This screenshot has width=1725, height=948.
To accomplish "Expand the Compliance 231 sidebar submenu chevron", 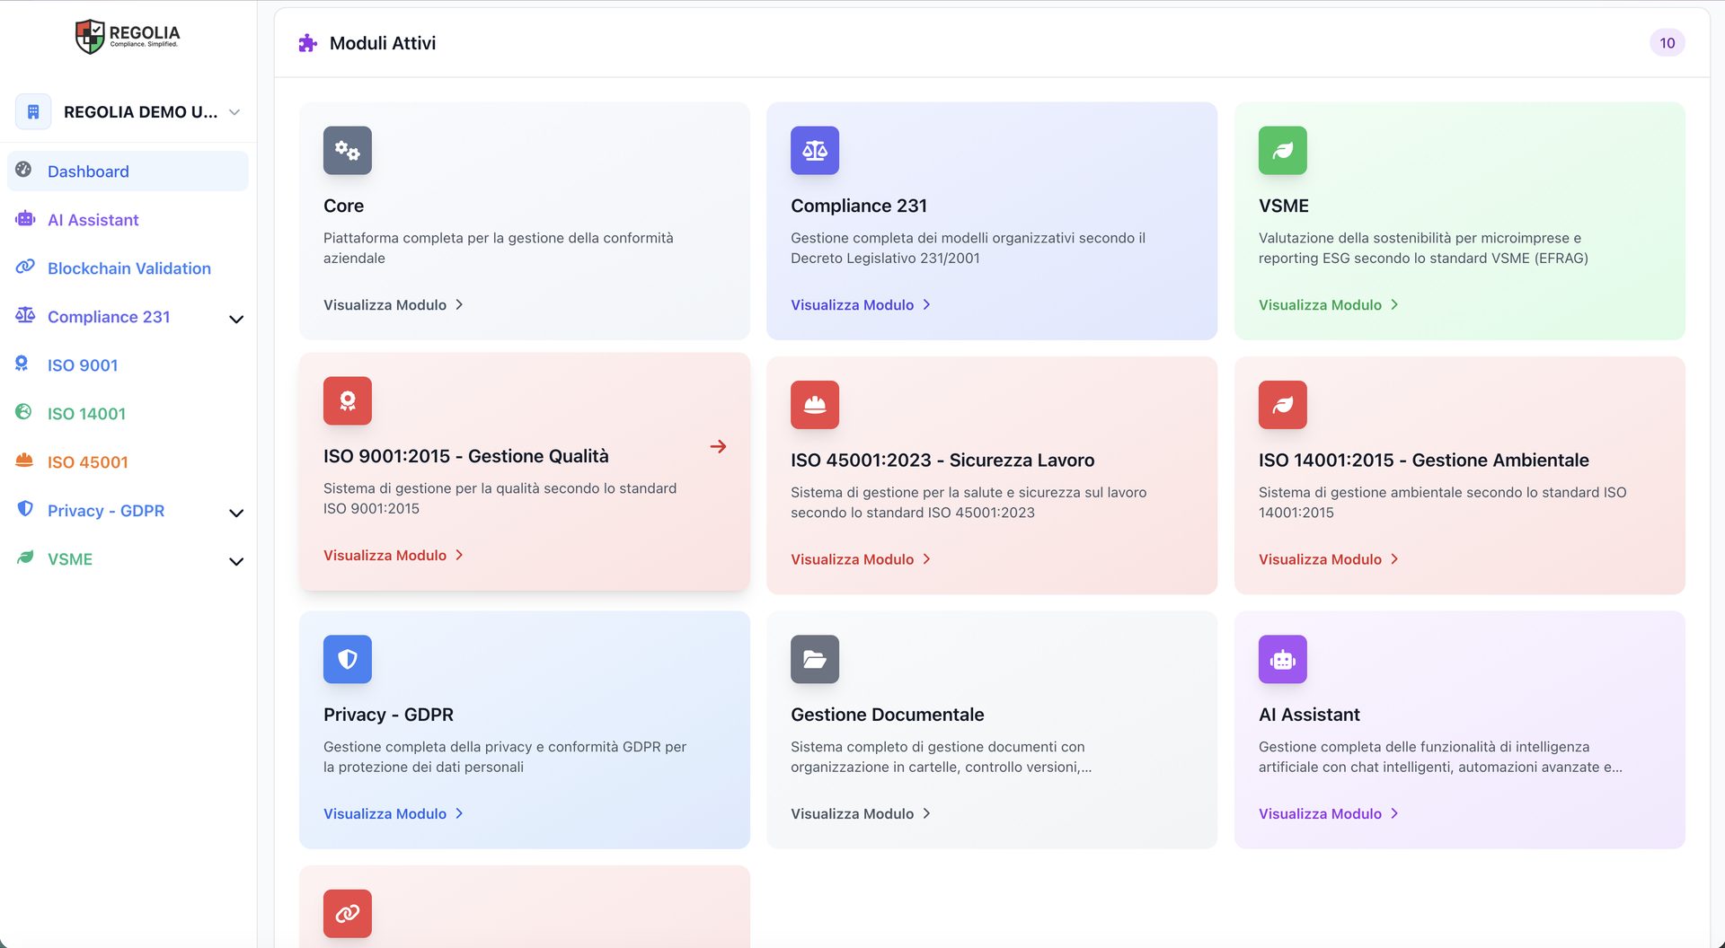I will click(236, 319).
